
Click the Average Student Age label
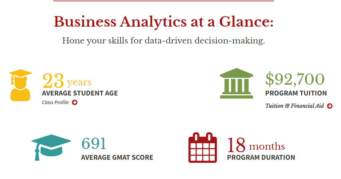[x=80, y=93]
